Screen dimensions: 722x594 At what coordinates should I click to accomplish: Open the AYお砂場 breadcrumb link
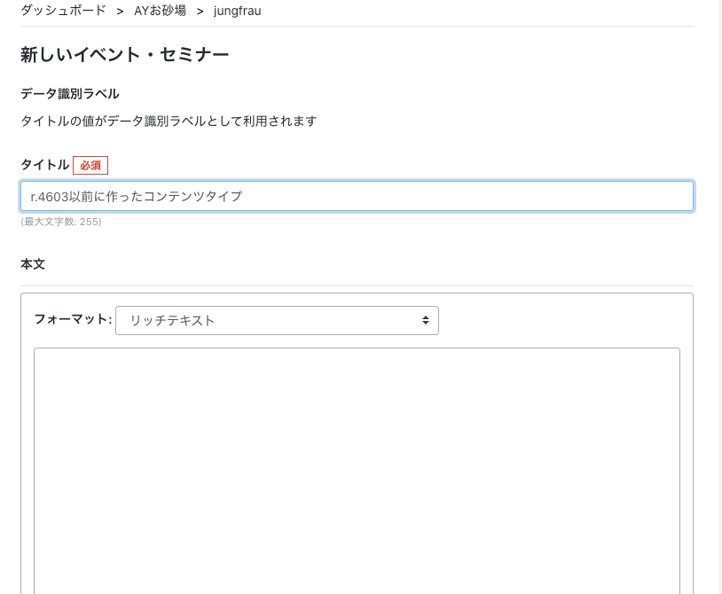point(160,11)
